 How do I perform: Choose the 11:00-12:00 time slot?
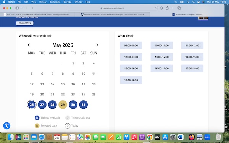coord(192,45)
